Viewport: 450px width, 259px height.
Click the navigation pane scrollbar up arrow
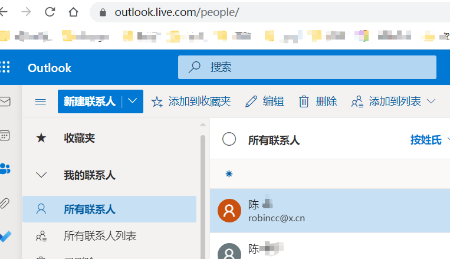tap(203, 124)
